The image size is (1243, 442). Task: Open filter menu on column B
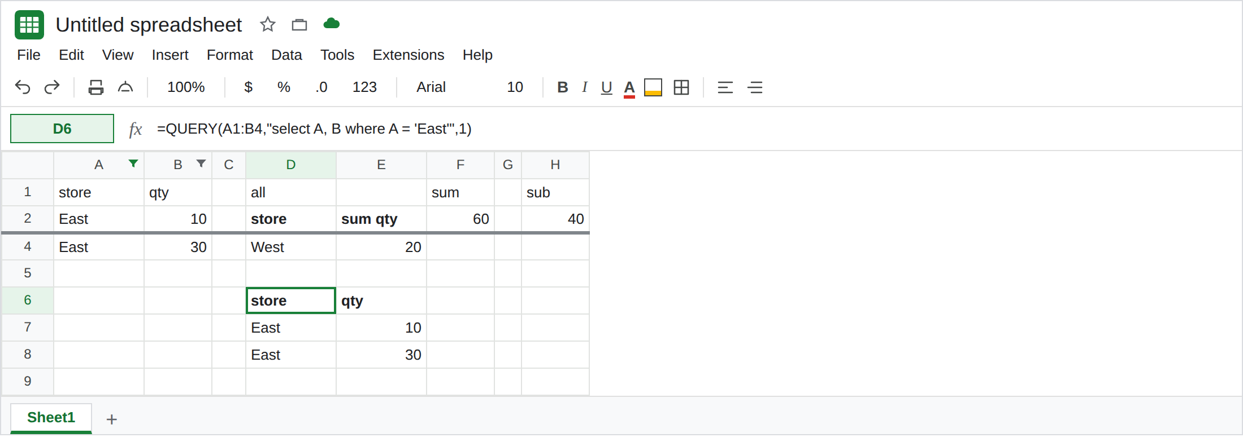point(201,163)
